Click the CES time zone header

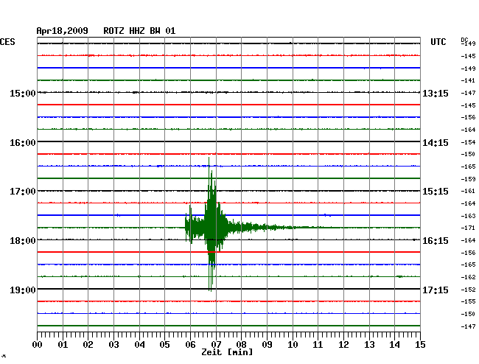(x=7, y=42)
